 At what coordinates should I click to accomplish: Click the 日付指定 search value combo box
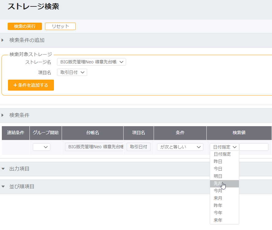pyautogui.click(x=224, y=147)
